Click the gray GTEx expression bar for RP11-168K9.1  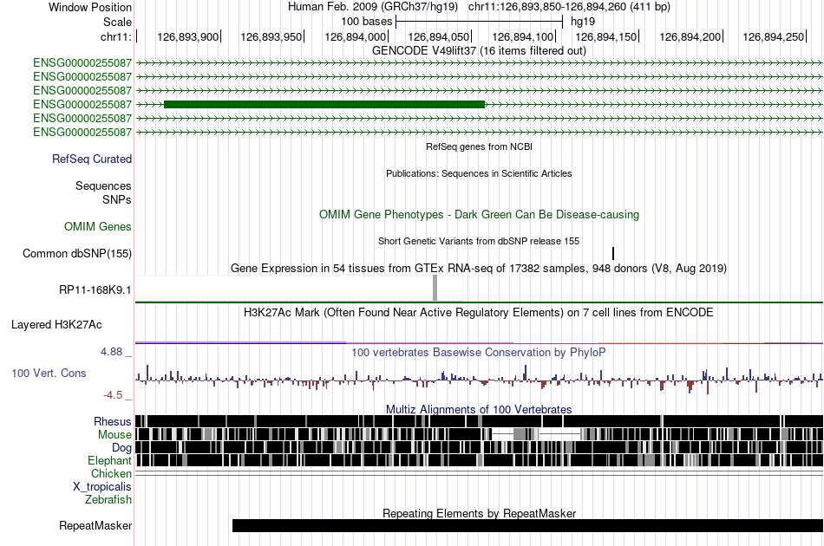point(435,288)
